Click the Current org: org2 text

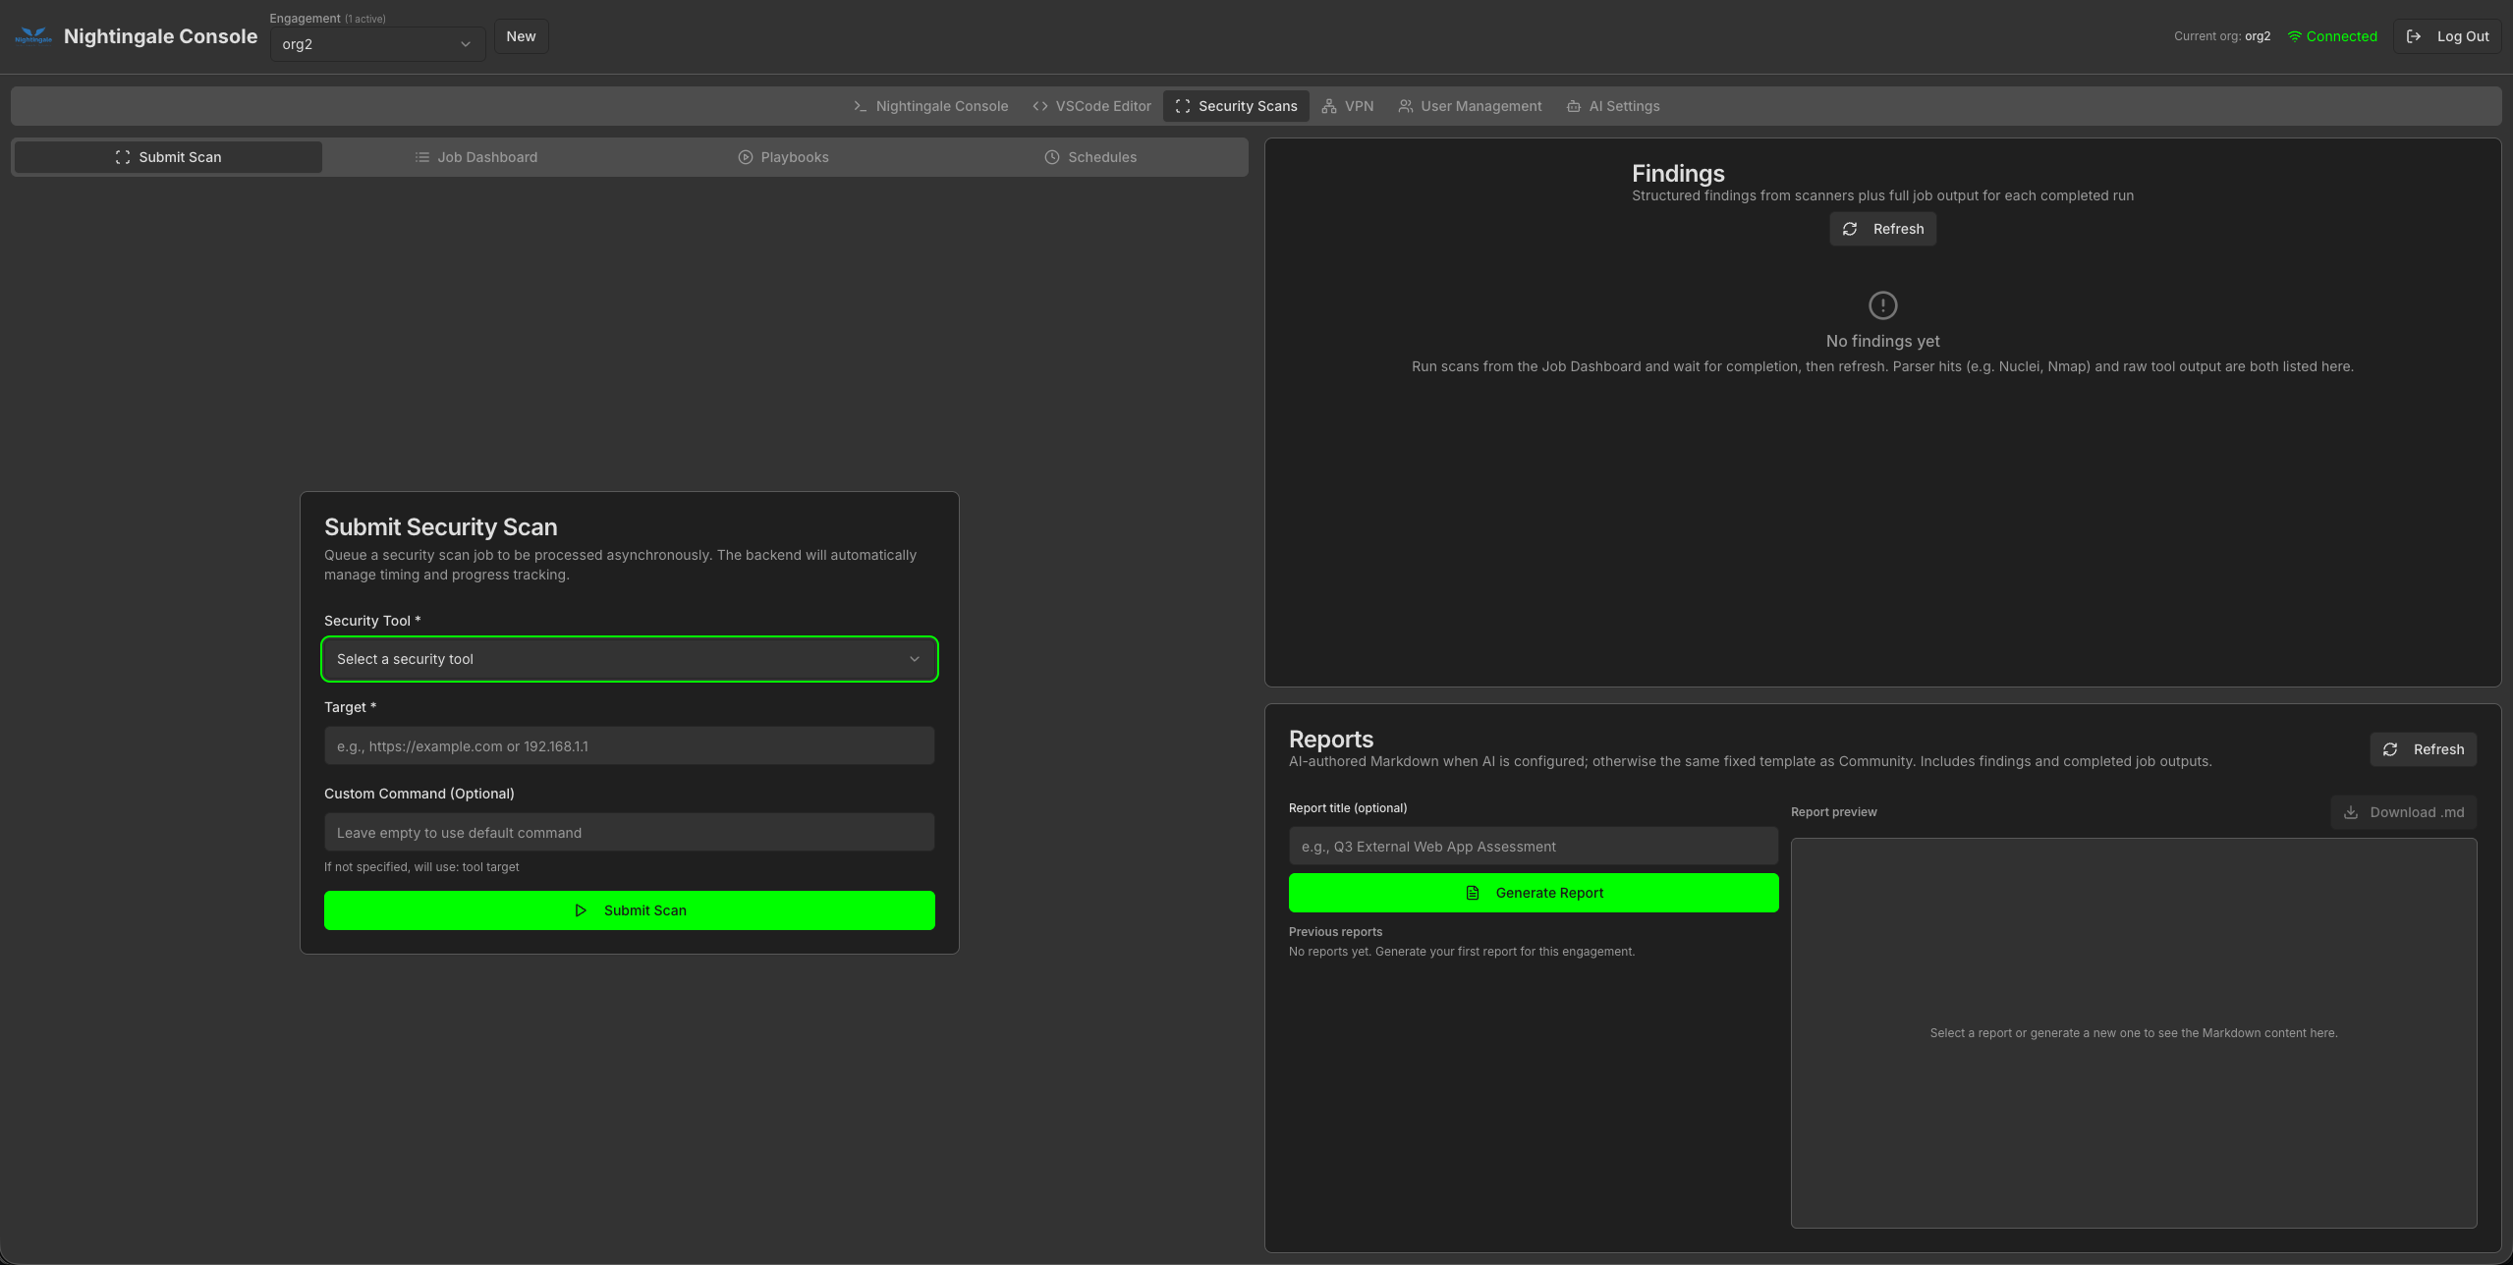click(x=2221, y=36)
